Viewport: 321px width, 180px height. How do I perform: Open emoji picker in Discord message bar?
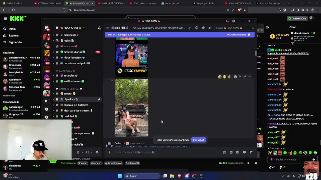(244, 152)
